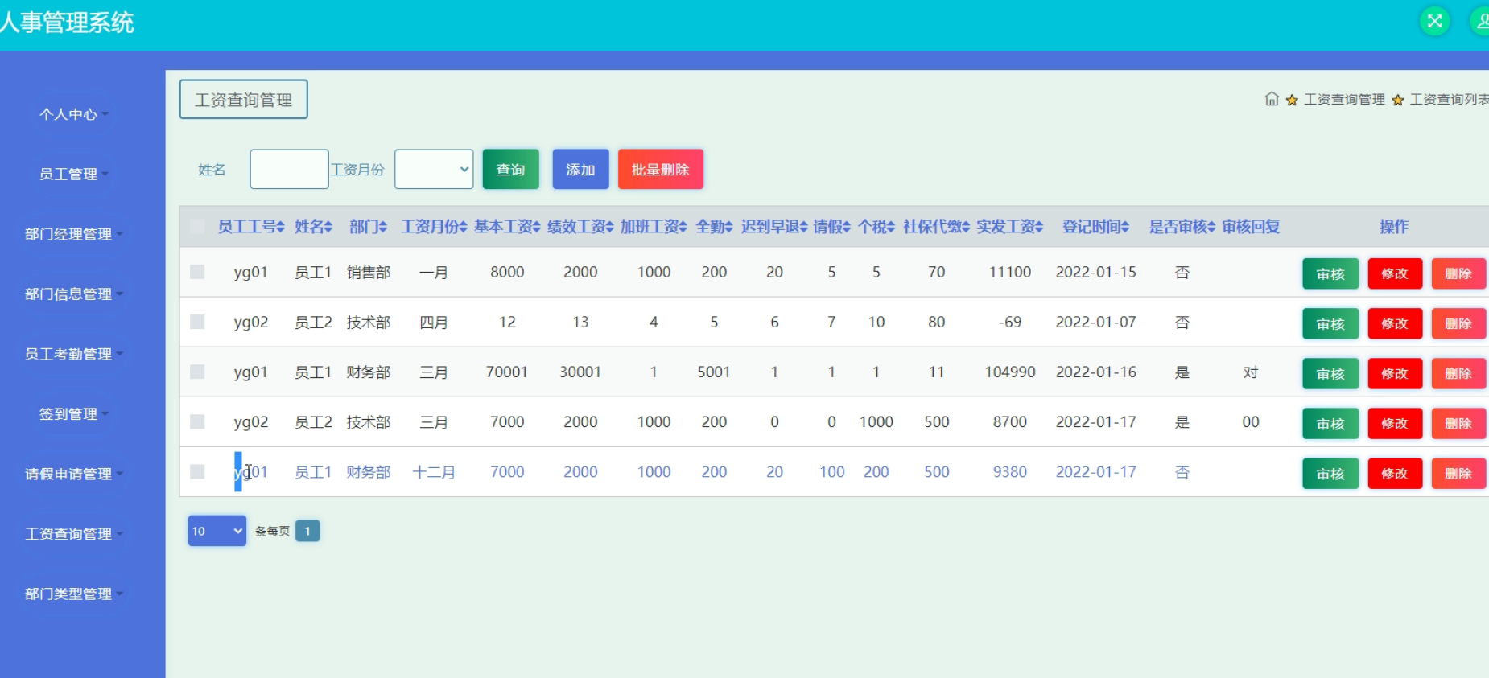The width and height of the screenshot is (1489, 678).
Task: Click 修改 for the 104990 salary row
Action: (x=1395, y=373)
